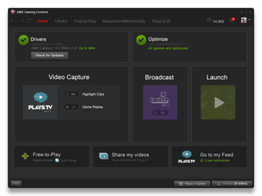Viewport: 262px width, 196px height.
Task: Open the Home tab
Action: (43, 21)
